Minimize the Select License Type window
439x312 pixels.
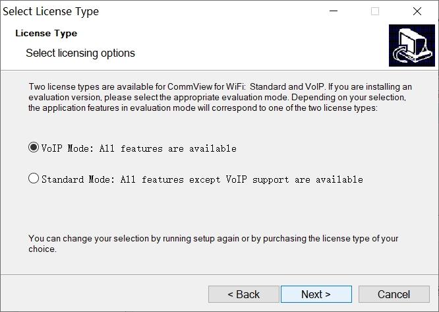tap(334, 11)
